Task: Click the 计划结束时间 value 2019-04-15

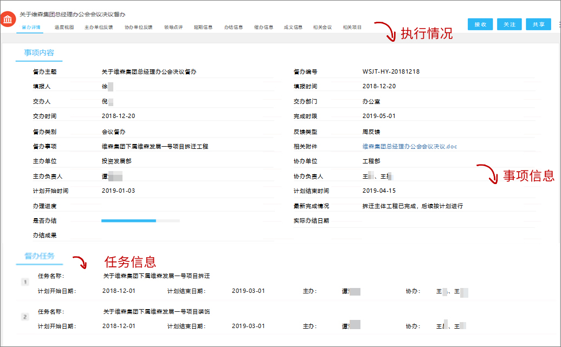Action: click(x=379, y=191)
